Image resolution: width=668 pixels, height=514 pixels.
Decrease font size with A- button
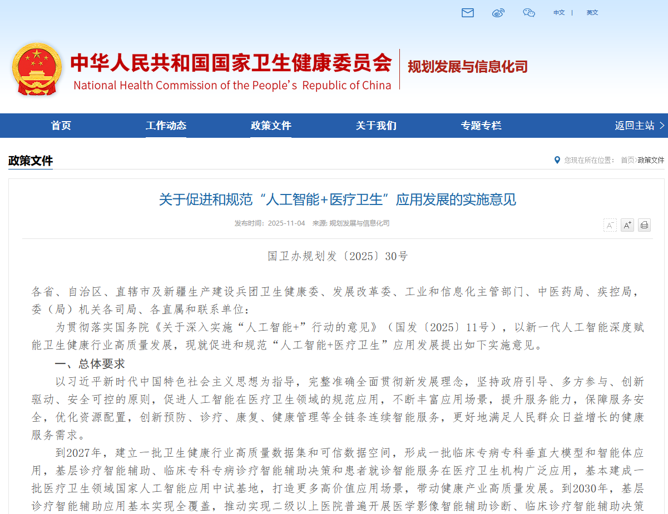[610, 225]
